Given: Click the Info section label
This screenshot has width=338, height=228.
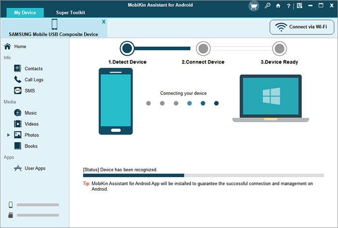Looking at the screenshot, I should coord(7,58).
